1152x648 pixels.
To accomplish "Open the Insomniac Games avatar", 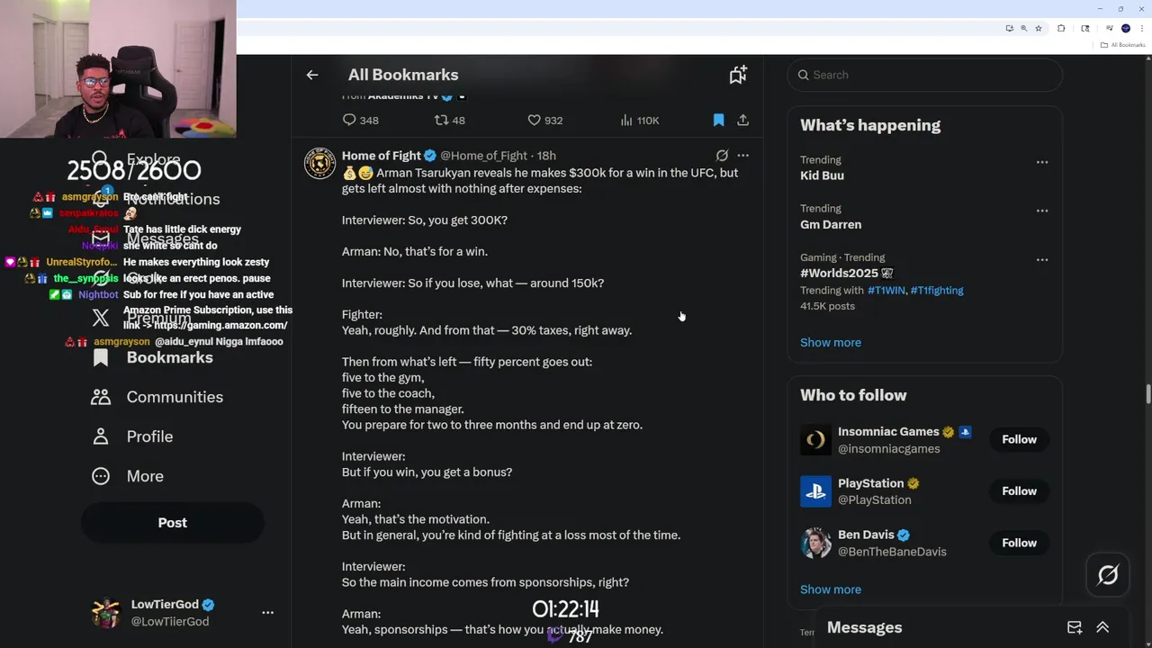I will (815, 439).
